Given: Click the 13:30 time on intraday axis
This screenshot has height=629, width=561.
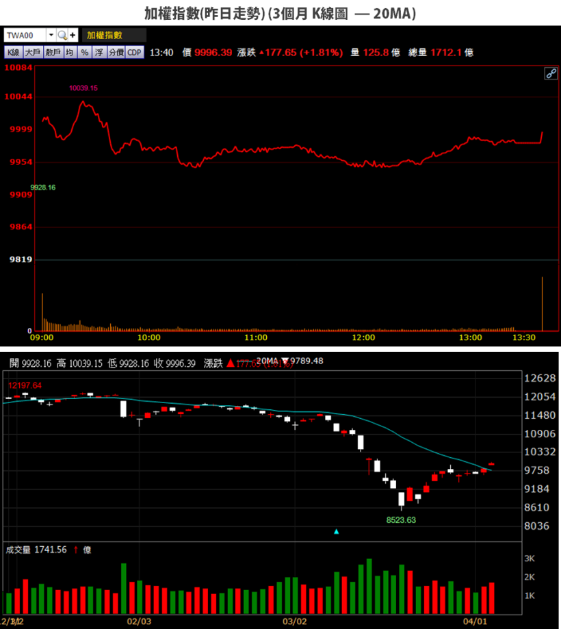Looking at the screenshot, I should (523, 337).
